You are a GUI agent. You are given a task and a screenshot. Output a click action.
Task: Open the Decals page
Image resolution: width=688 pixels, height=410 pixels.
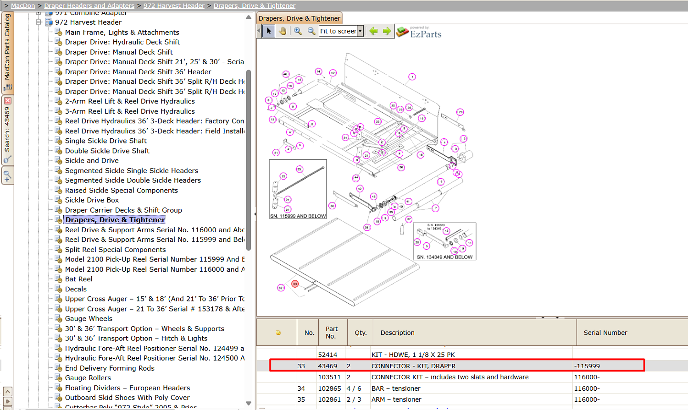tap(76, 289)
